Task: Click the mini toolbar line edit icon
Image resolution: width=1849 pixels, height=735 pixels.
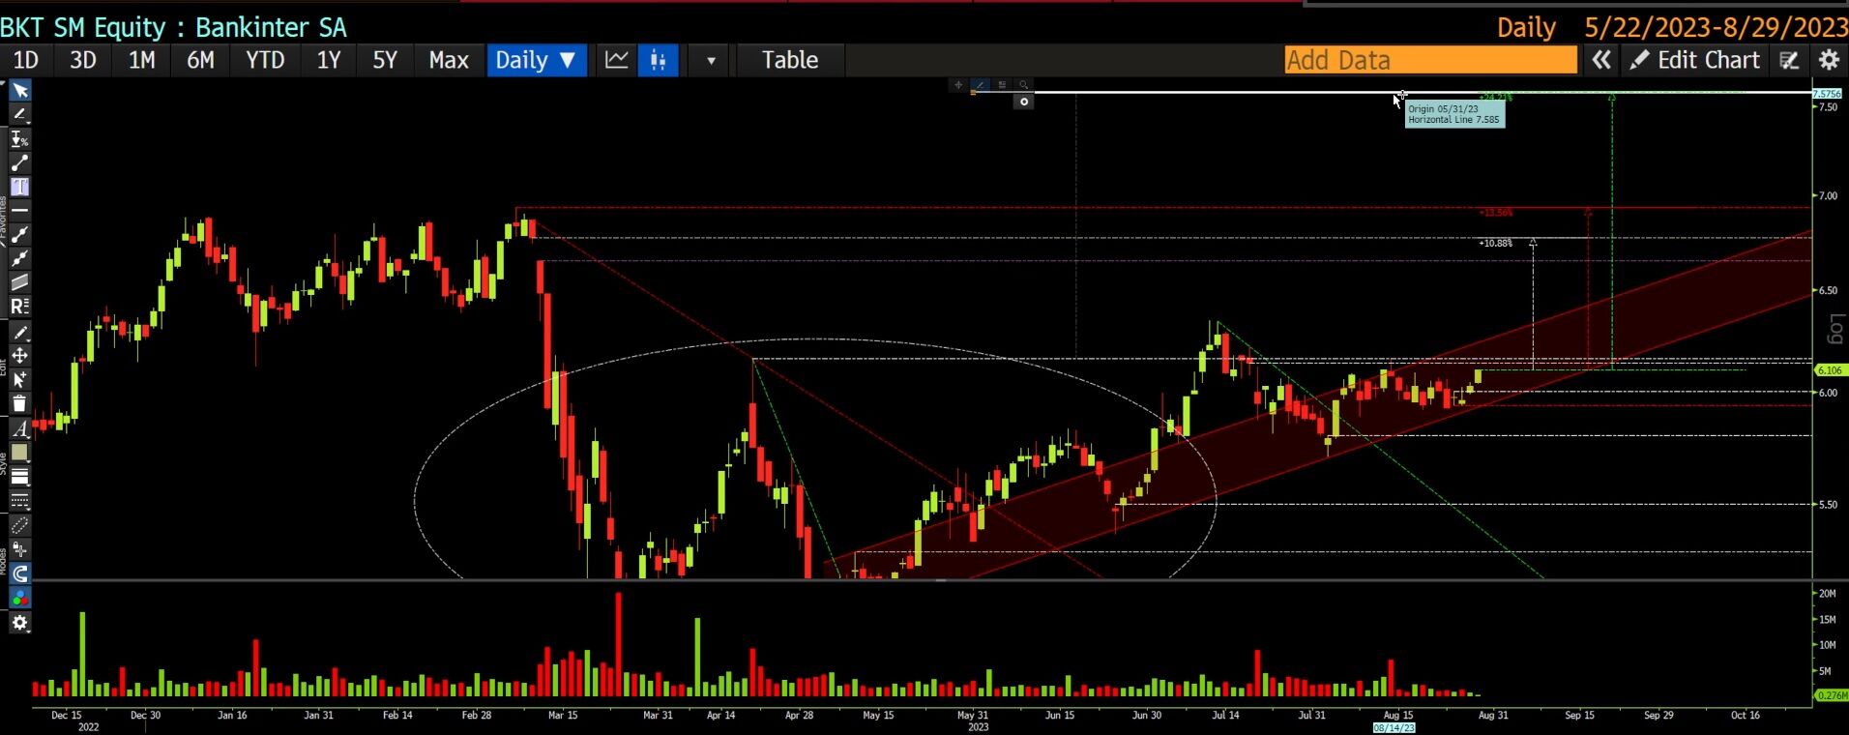Action: coord(980,85)
